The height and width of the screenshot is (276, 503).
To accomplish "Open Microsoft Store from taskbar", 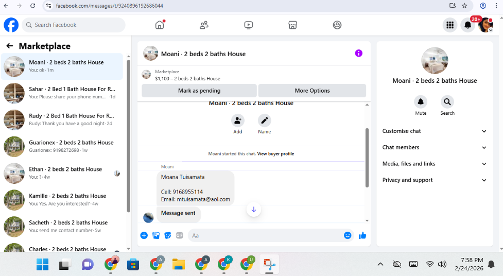I will [x=133, y=265].
